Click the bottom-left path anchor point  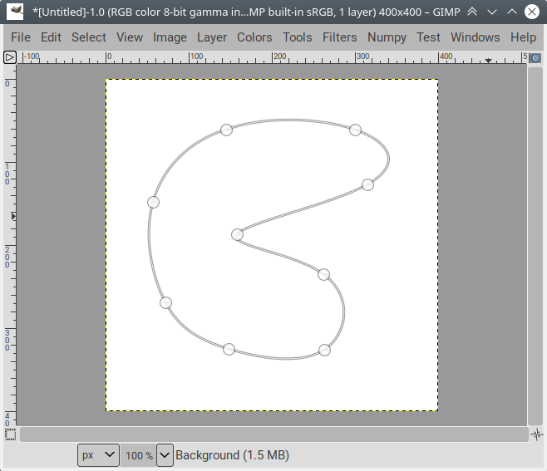pos(229,349)
